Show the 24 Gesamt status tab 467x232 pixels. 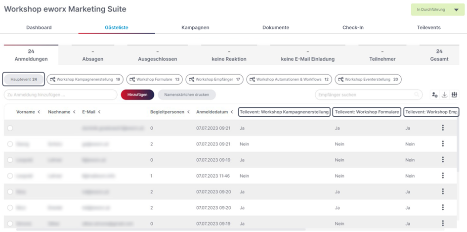click(439, 55)
